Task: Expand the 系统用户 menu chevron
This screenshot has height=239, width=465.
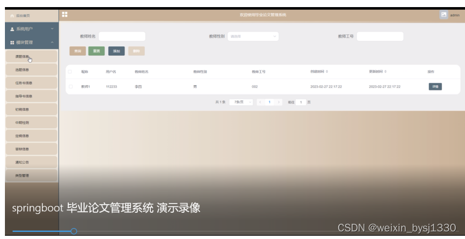Action: point(52,29)
